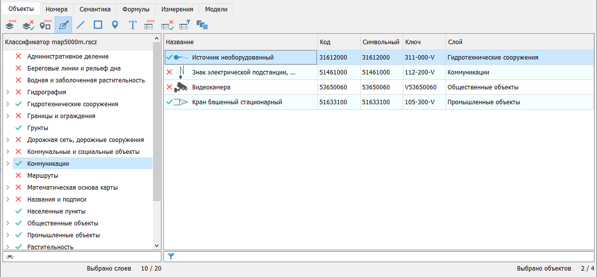Screen dimensions: 597x277
Task: Select the square polygon objects tool
Action: [x=98, y=24]
